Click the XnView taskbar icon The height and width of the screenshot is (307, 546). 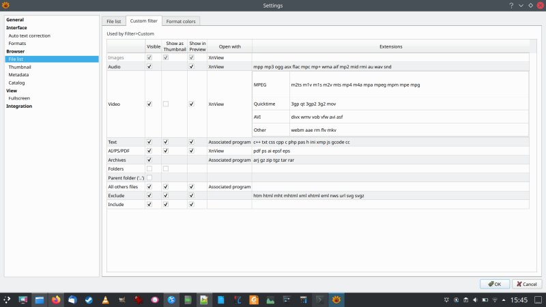point(336,299)
